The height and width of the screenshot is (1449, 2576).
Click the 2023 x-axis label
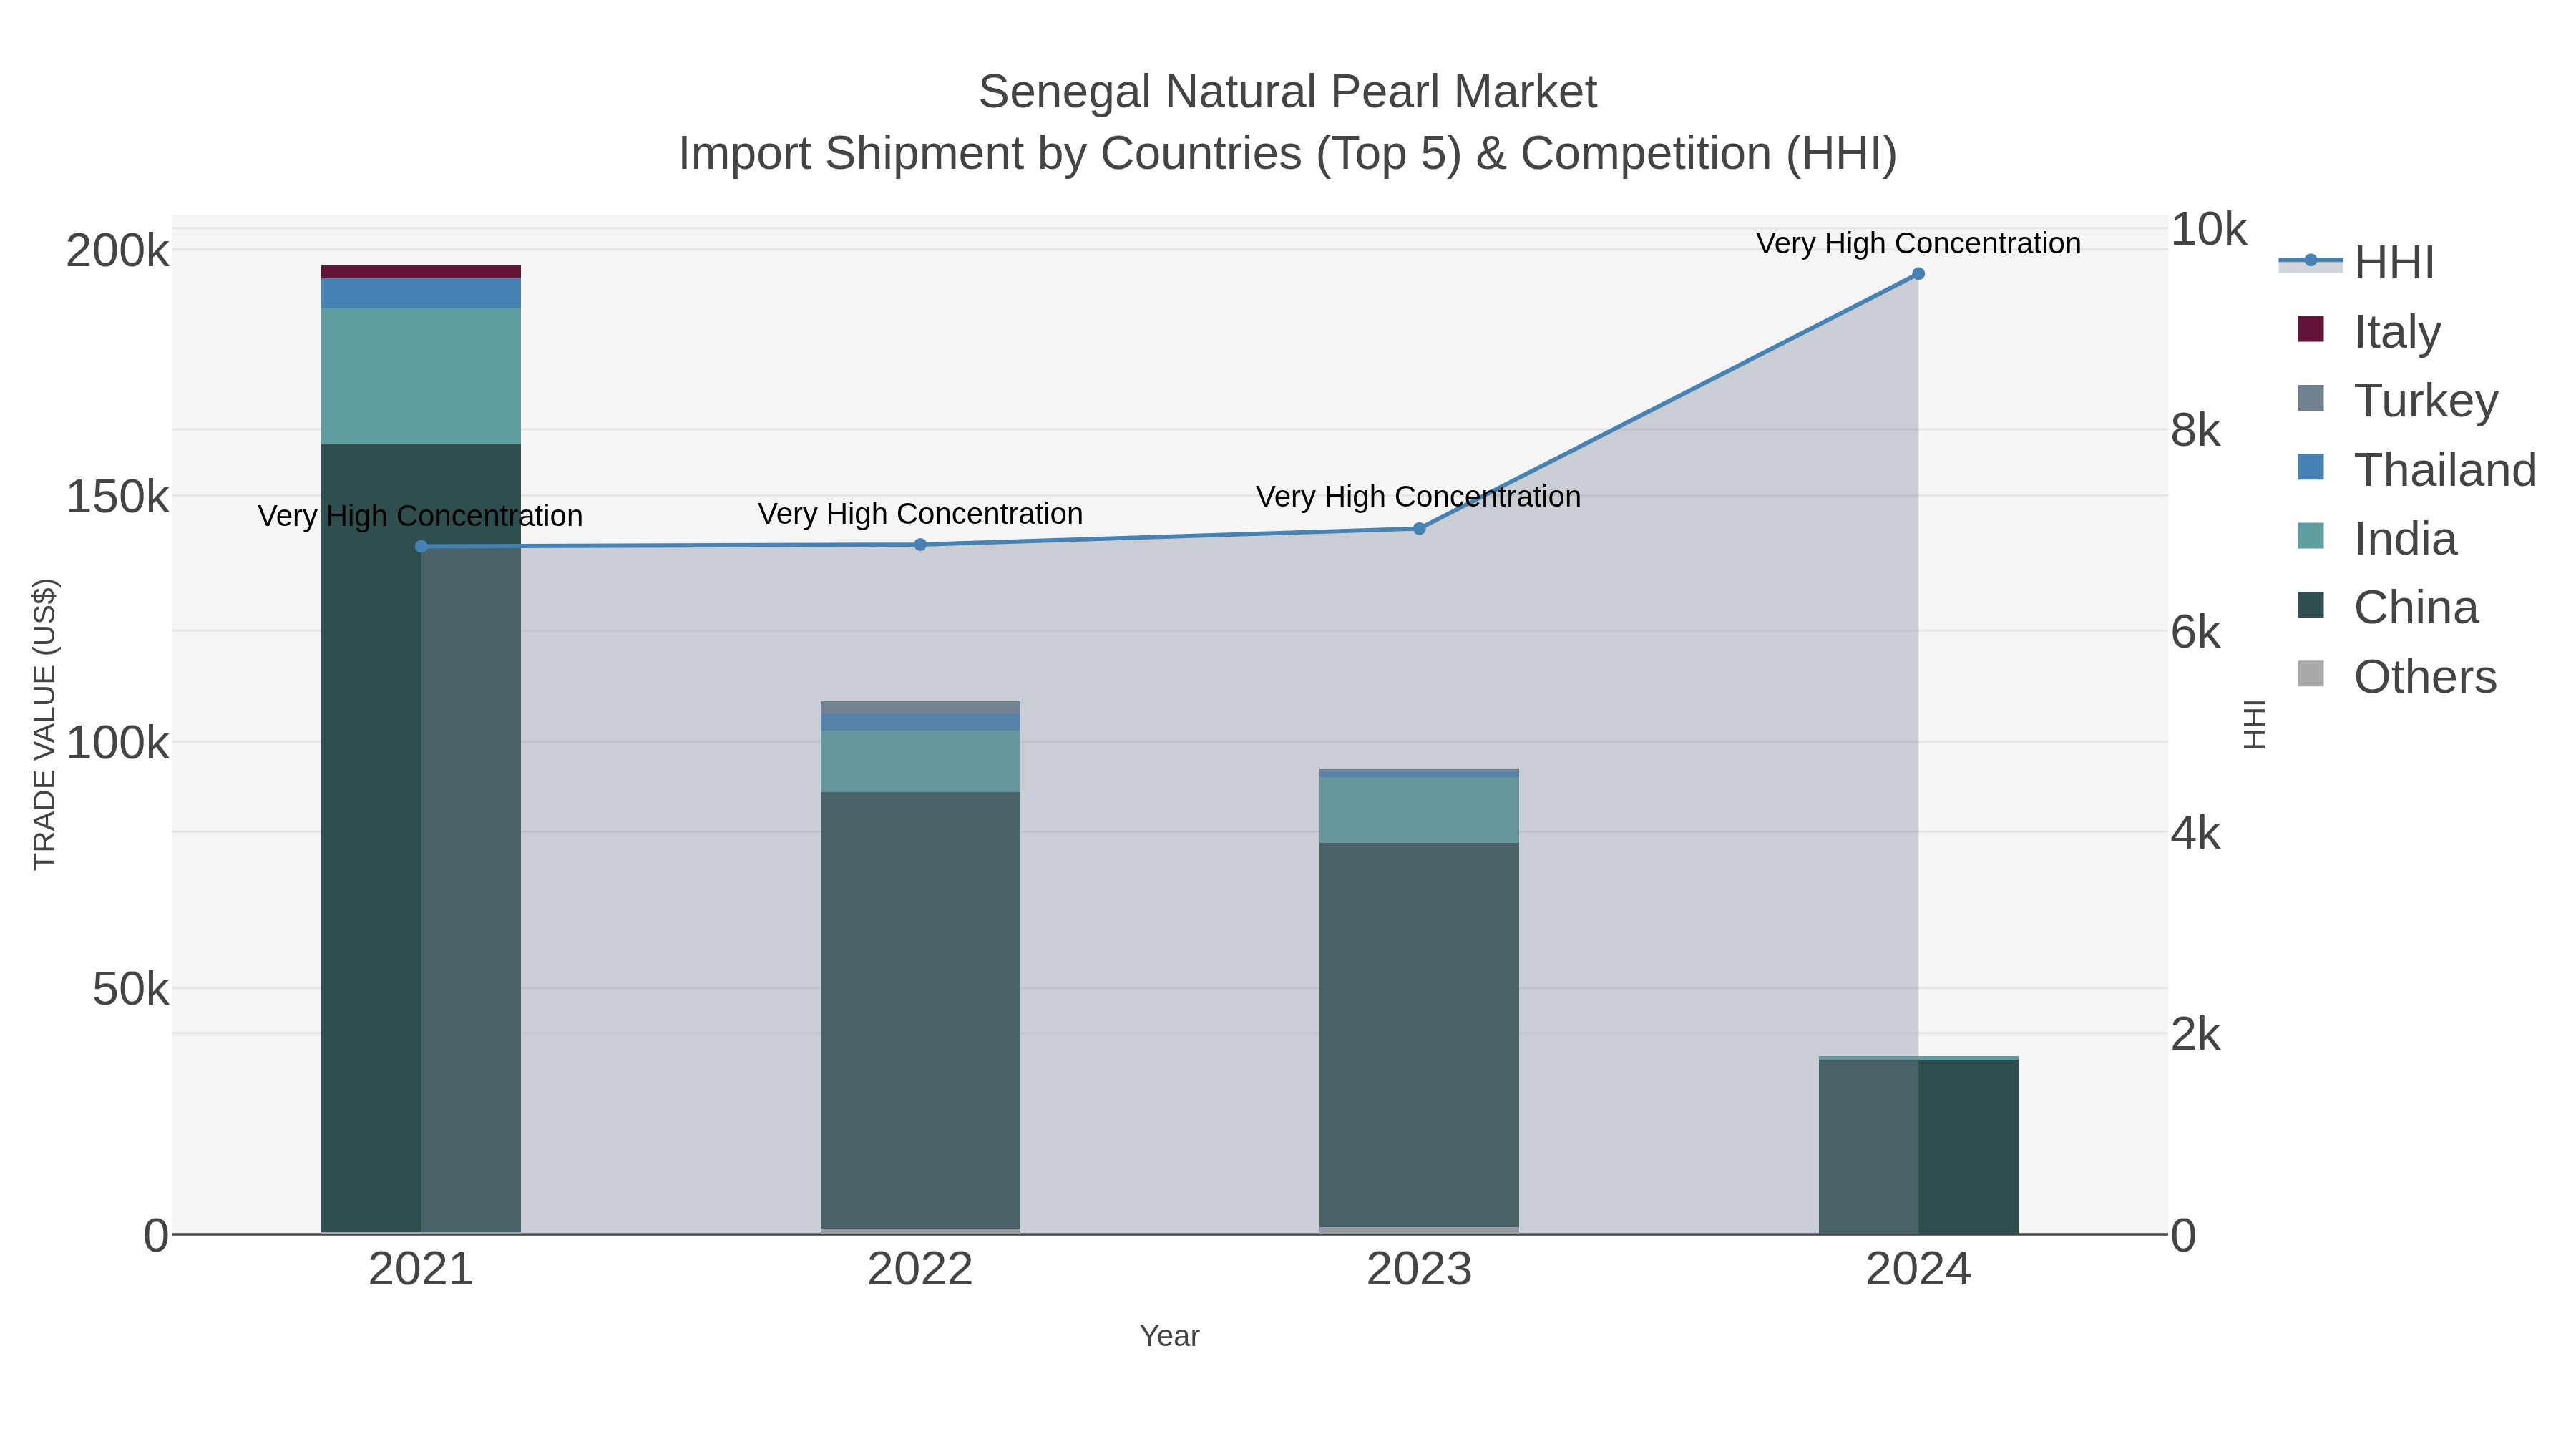[x=1419, y=1270]
